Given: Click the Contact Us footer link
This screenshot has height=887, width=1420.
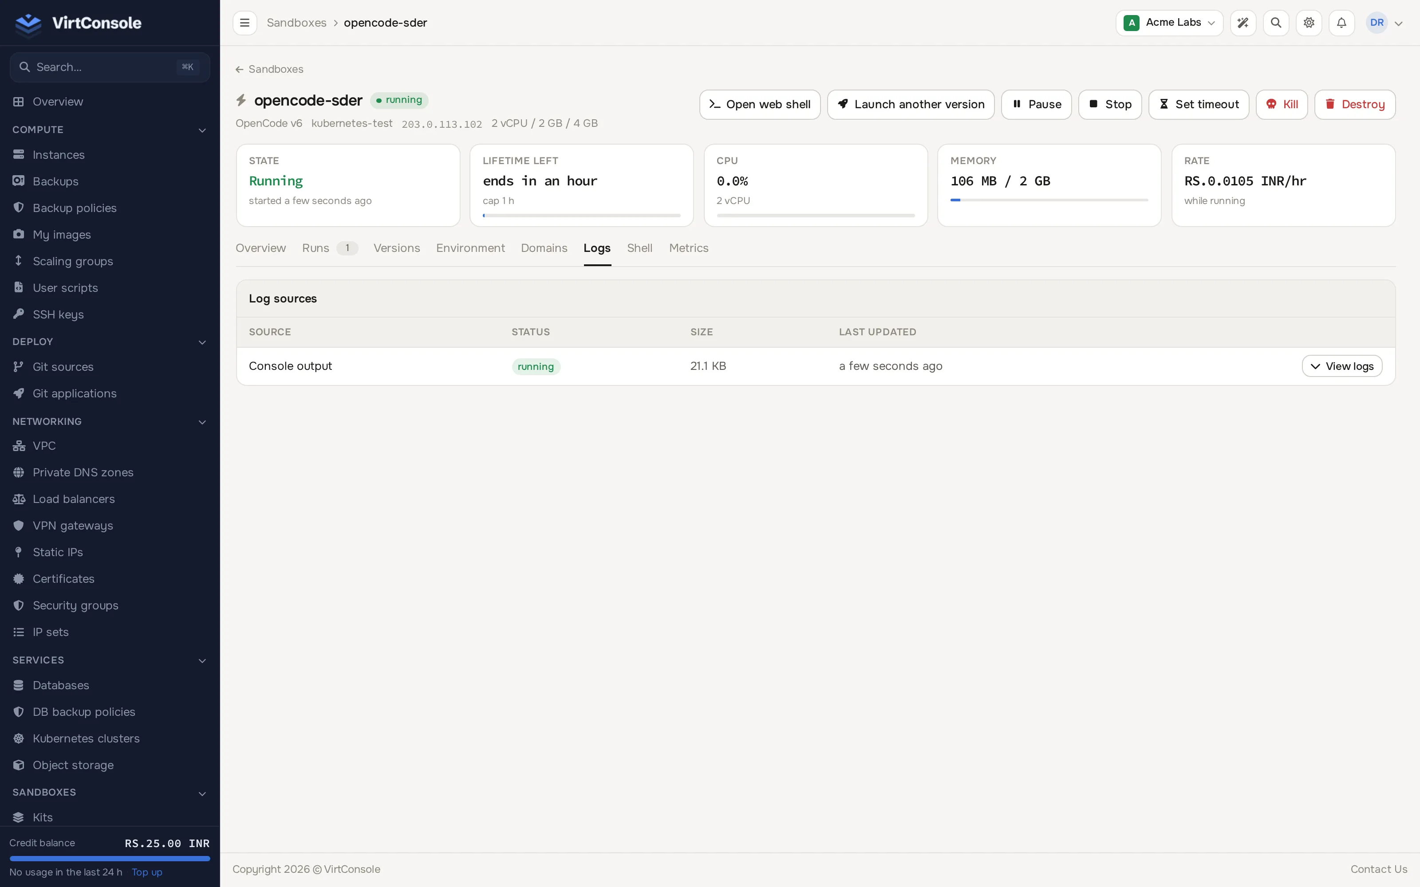Looking at the screenshot, I should pos(1378,869).
